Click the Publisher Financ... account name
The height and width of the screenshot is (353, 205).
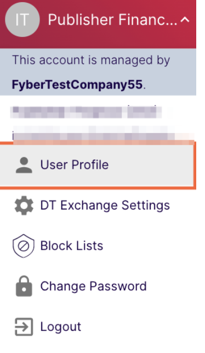click(x=112, y=20)
